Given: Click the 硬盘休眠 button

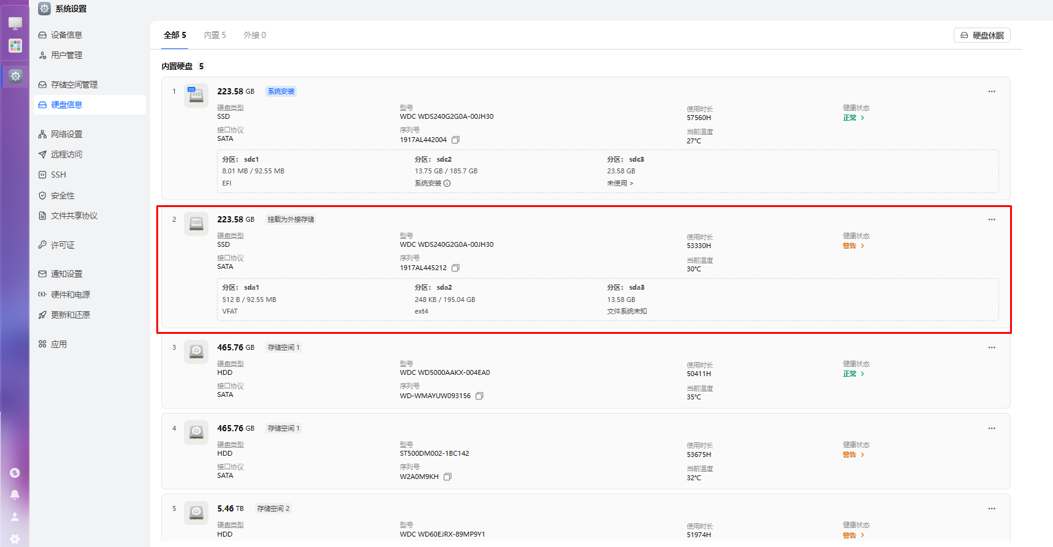Looking at the screenshot, I should click(982, 36).
